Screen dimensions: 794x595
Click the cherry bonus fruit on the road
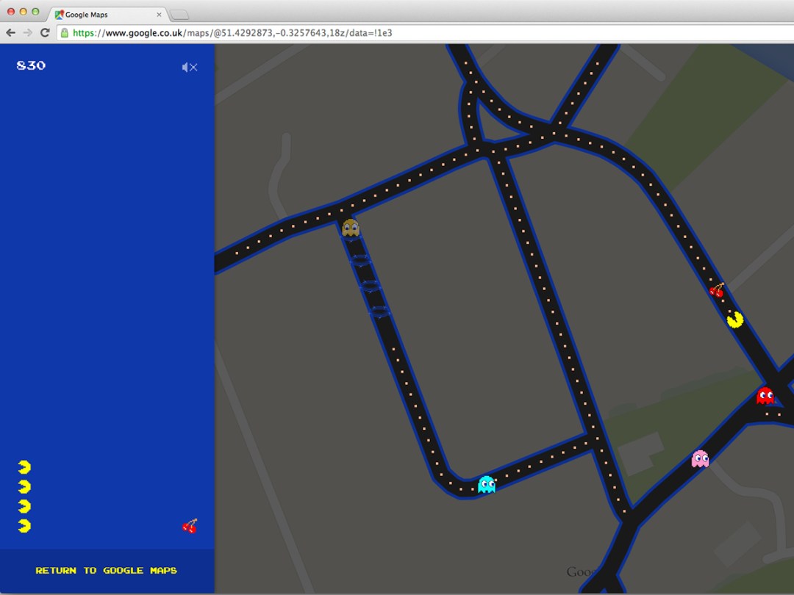coord(717,290)
